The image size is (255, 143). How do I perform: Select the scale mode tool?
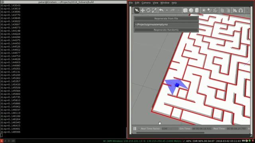[x=154, y=10]
